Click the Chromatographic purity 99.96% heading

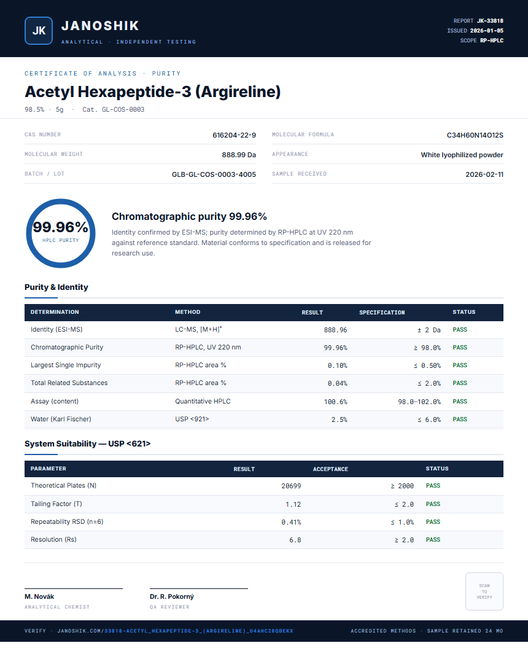(189, 216)
